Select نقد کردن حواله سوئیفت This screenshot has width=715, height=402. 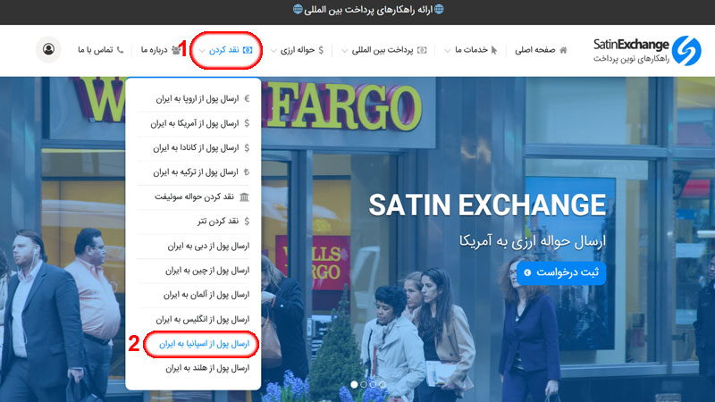pyautogui.click(x=193, y=197)
